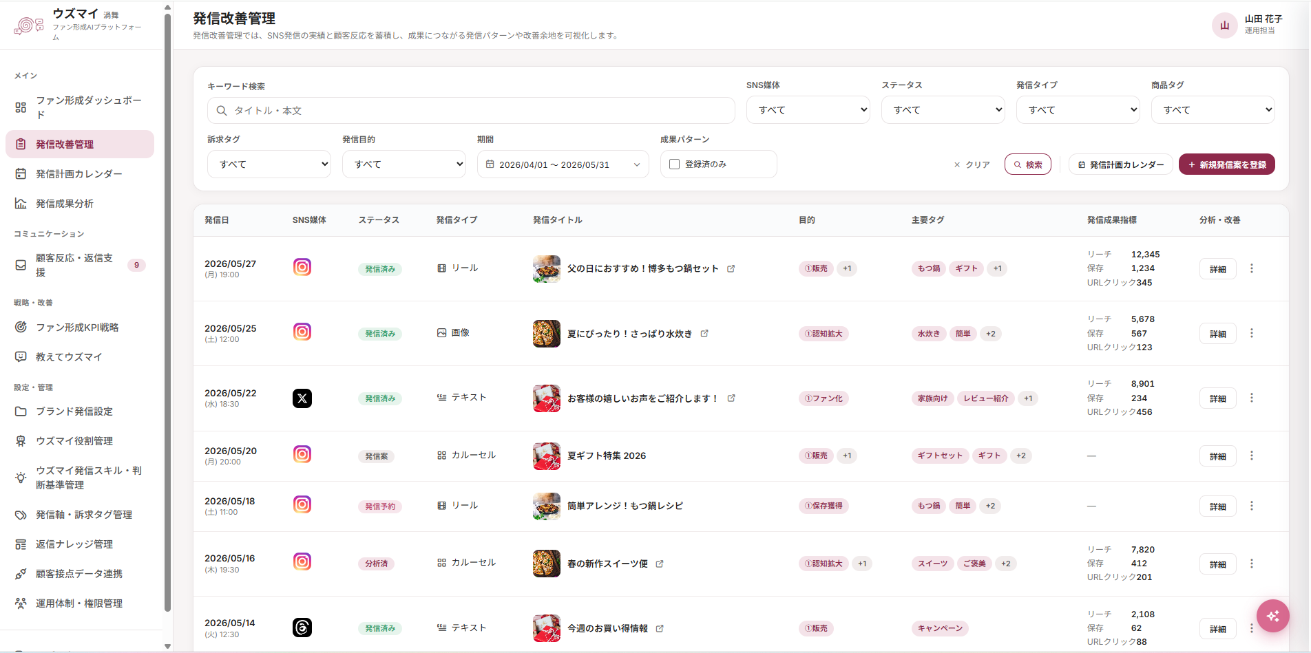Select 発信改善管理 sidebar item
The height and width of the screenshot is (653, 1311).
click(x=80, y=144)
